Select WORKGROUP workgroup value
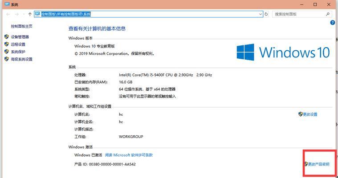The height and width of the screenshot is (178, 338). 131,137
